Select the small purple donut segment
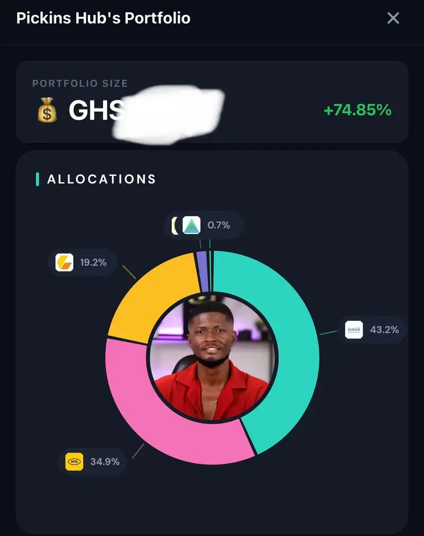This screenshot has width=424, height=536. click(202, 272)
